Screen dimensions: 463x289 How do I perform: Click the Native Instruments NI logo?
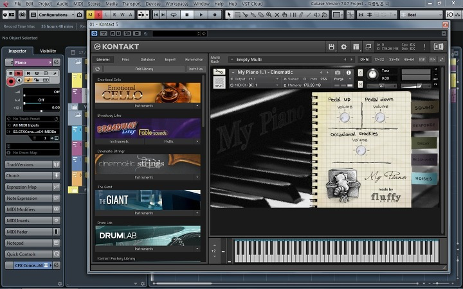pos(438,47)
